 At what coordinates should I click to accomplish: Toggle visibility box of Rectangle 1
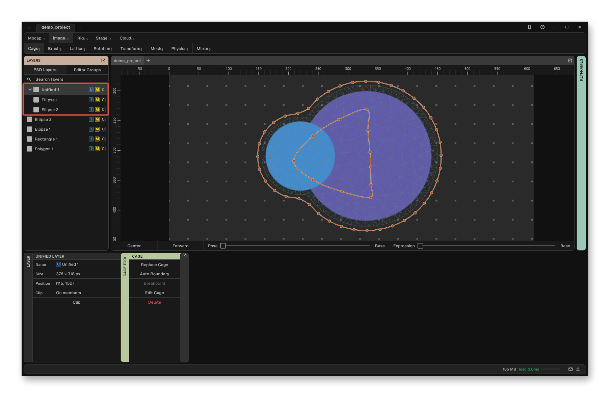[29, 139]
